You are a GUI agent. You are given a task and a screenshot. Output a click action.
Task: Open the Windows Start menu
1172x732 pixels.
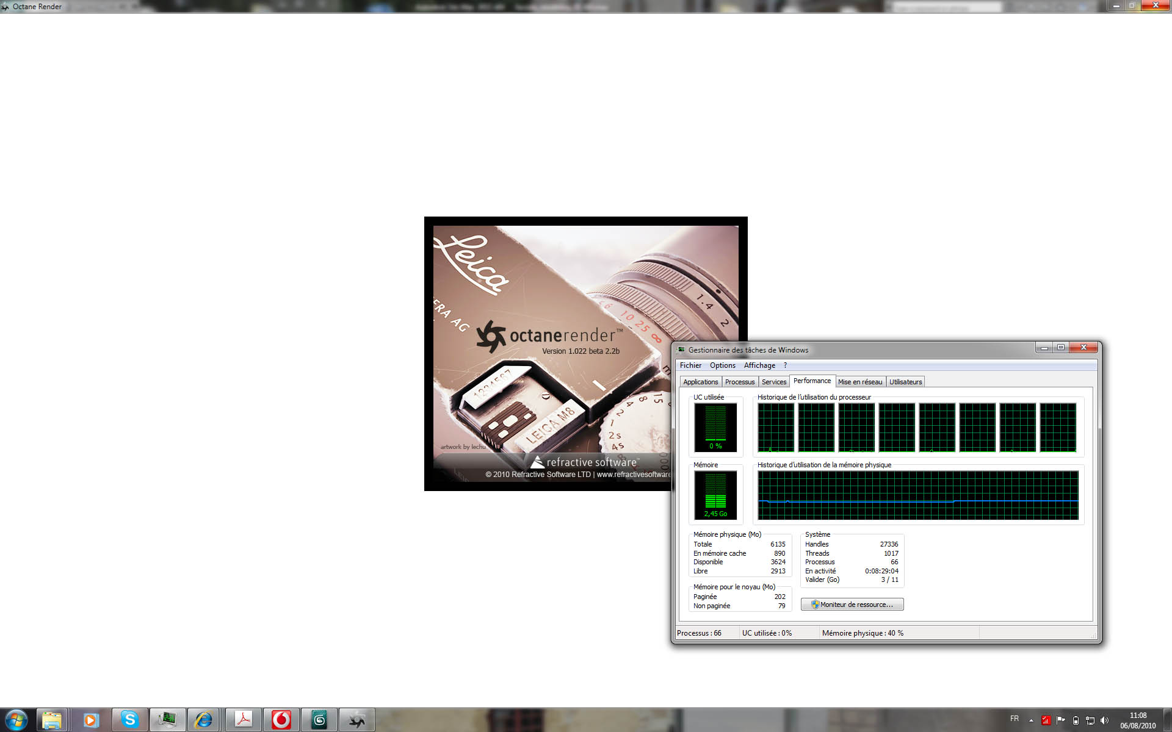pos(16,720)
